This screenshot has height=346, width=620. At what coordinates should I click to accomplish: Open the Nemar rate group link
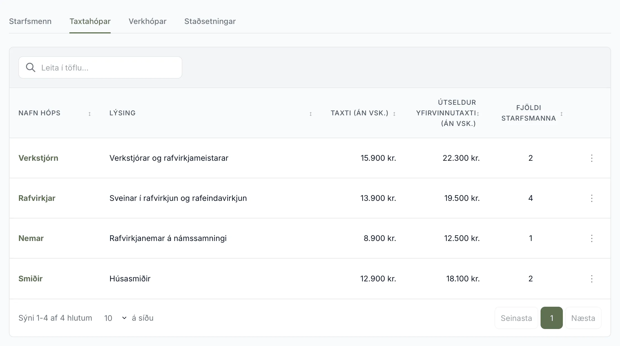coord(31,238)
